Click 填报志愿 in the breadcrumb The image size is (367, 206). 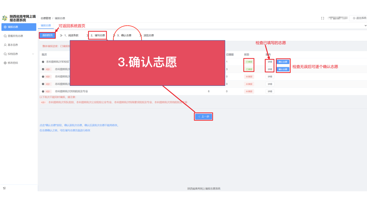click(x=60, y=18)
